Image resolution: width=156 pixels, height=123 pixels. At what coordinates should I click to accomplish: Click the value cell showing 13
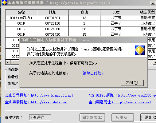tap(84, 18)
